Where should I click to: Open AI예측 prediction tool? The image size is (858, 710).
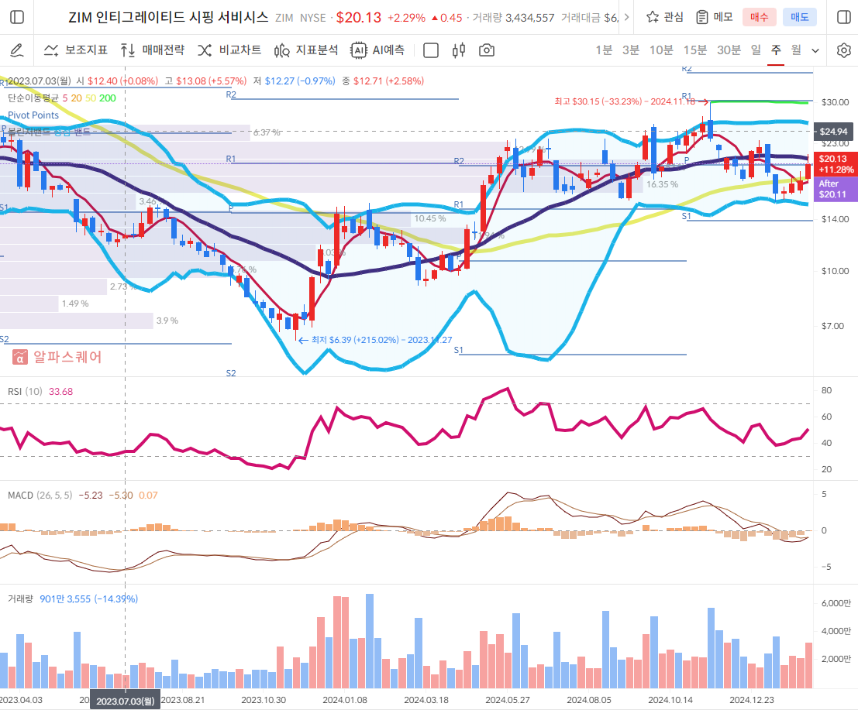377,50
